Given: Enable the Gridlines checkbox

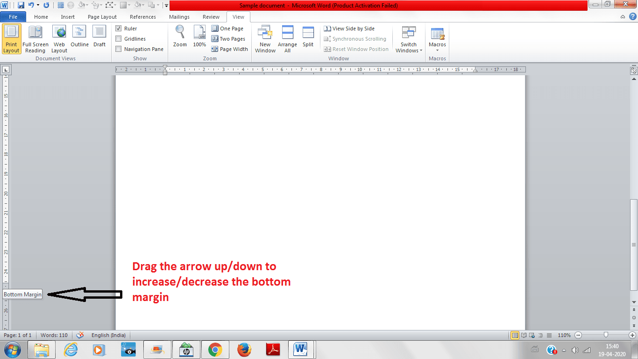Looking at the screenshot, I should (119, 38).
